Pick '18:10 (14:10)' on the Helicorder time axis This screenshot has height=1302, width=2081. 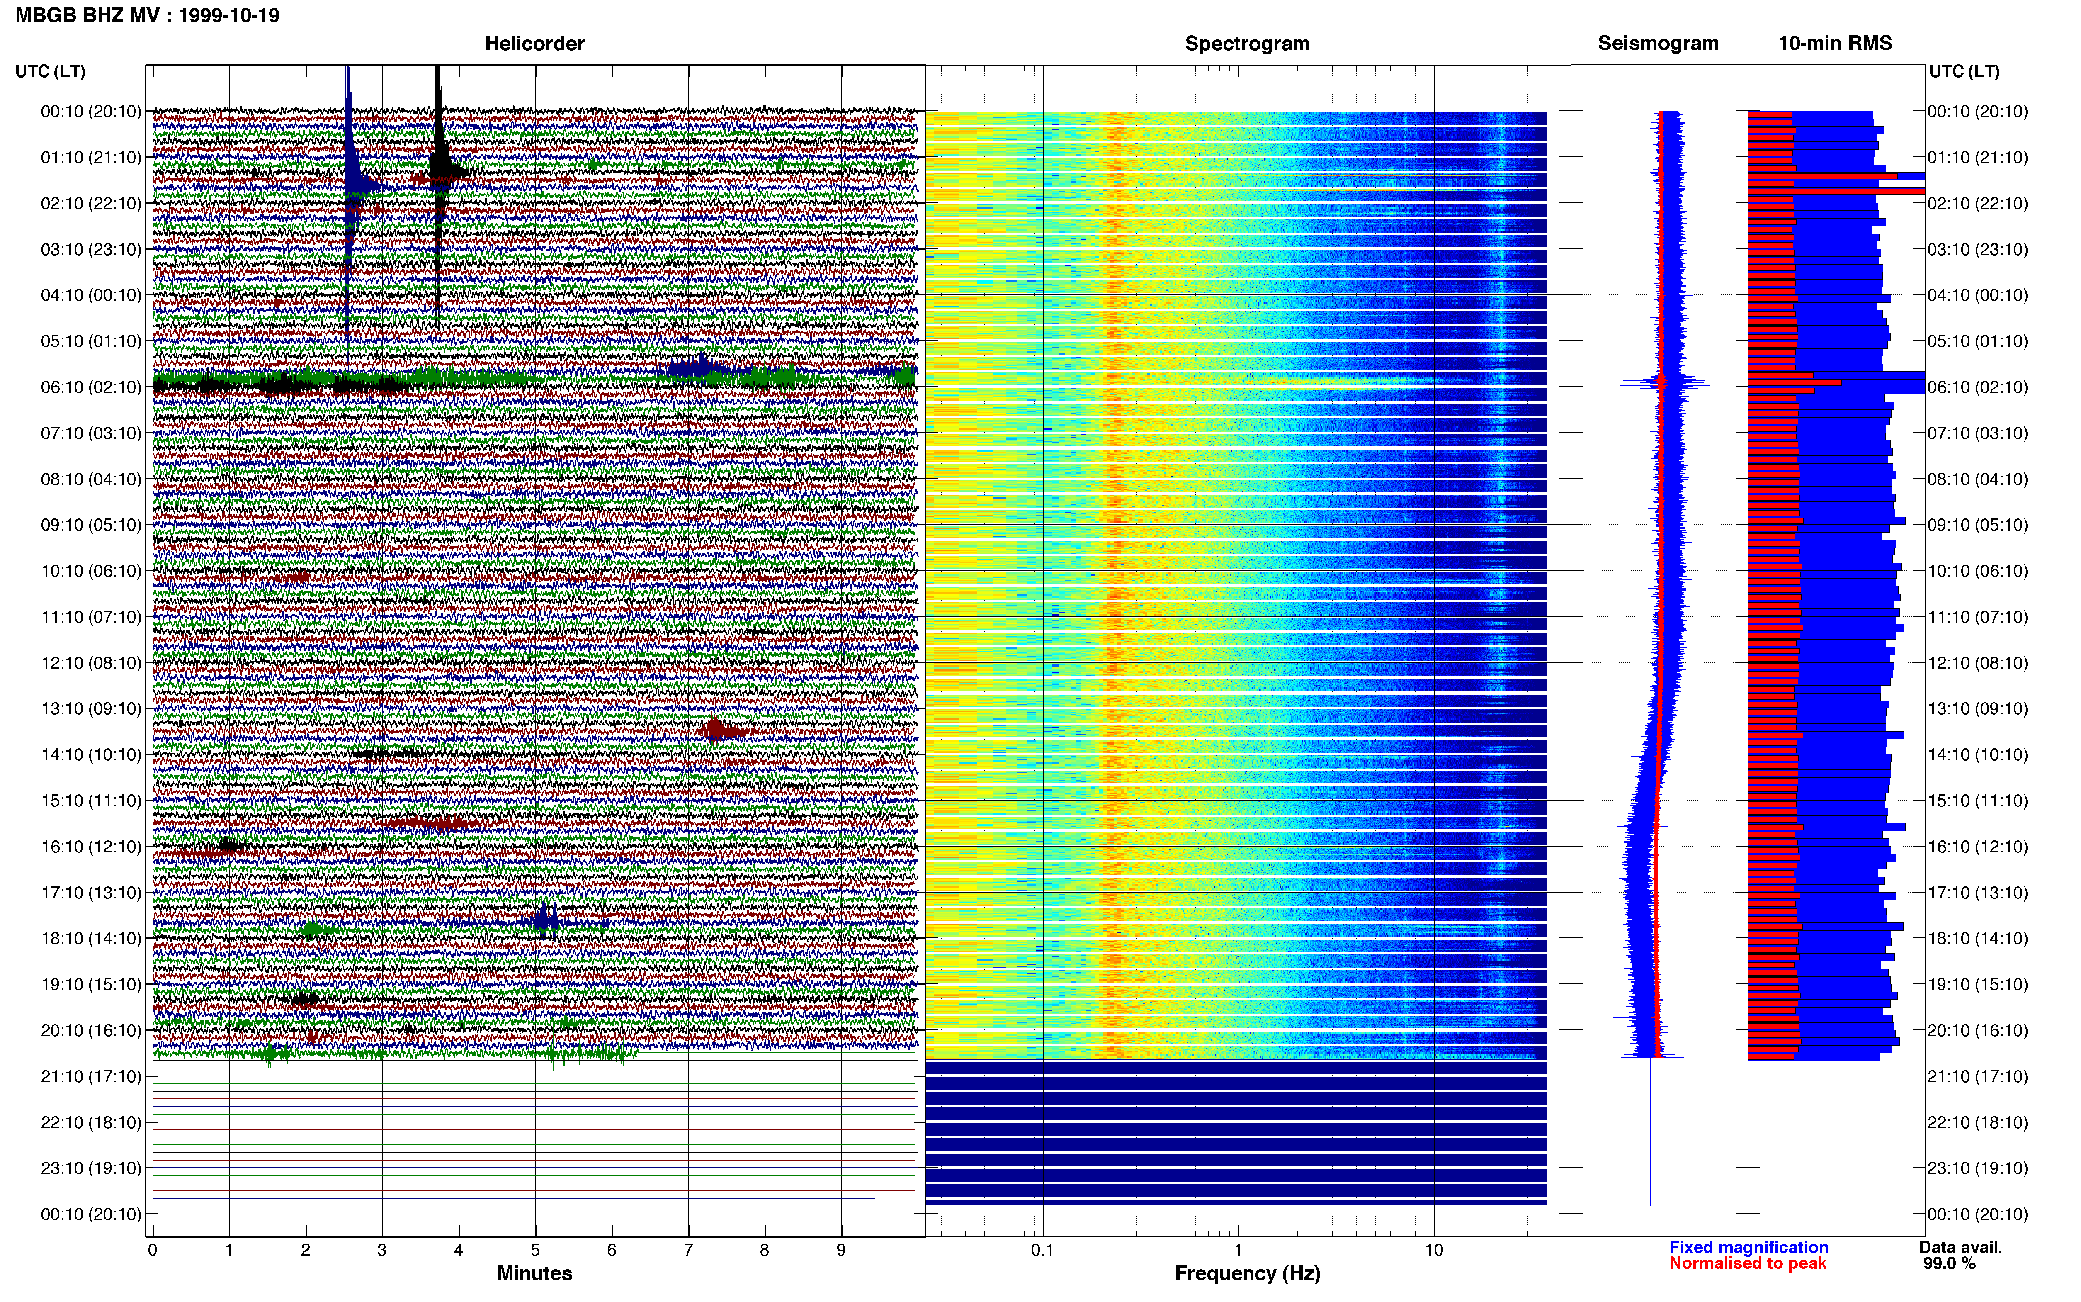pyautogui.click(x=91, y=939)
